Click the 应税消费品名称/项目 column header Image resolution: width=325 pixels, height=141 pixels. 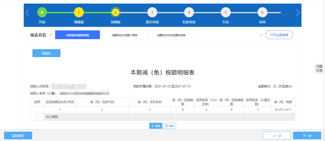pos(60,102)
